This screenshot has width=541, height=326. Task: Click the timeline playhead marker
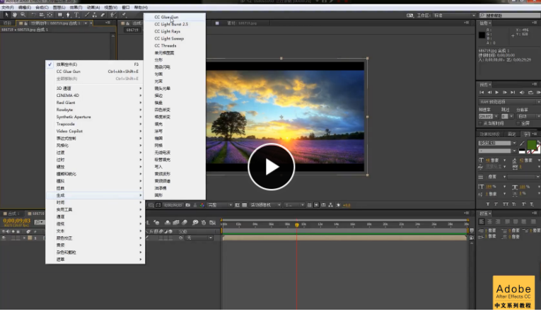(x=297, y=225)
